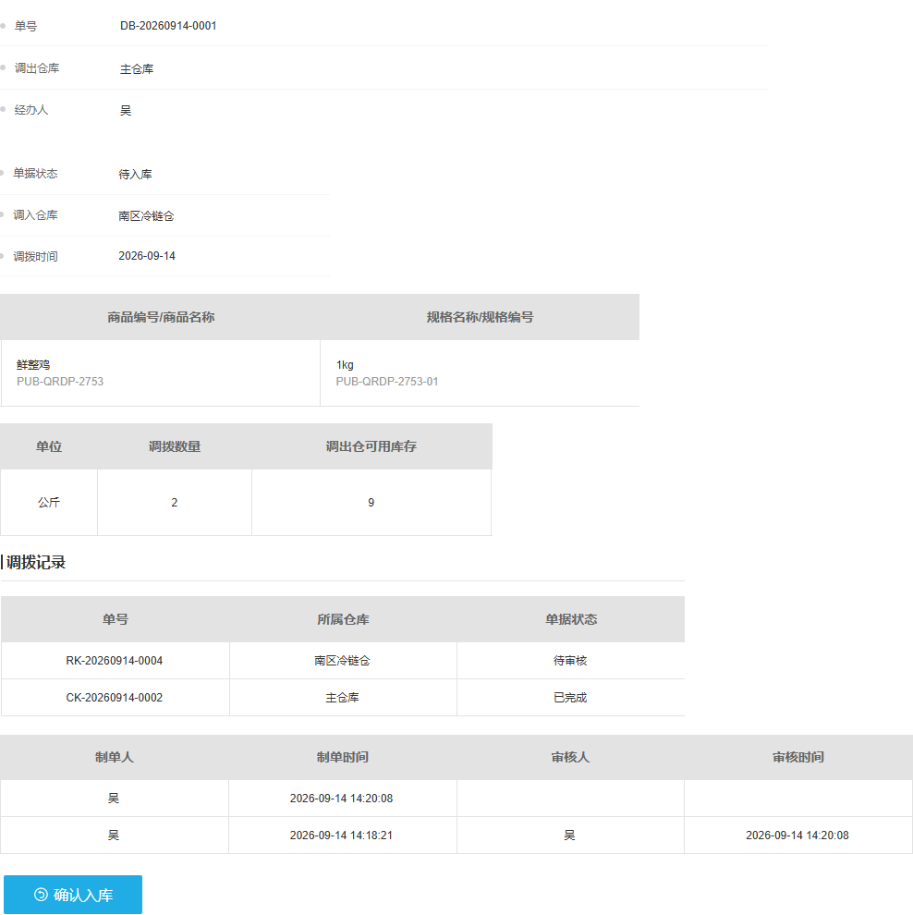Click 南区冷链仓 value for 调入仓库
This screenshot has height=915, width=913.
(146, 216)
